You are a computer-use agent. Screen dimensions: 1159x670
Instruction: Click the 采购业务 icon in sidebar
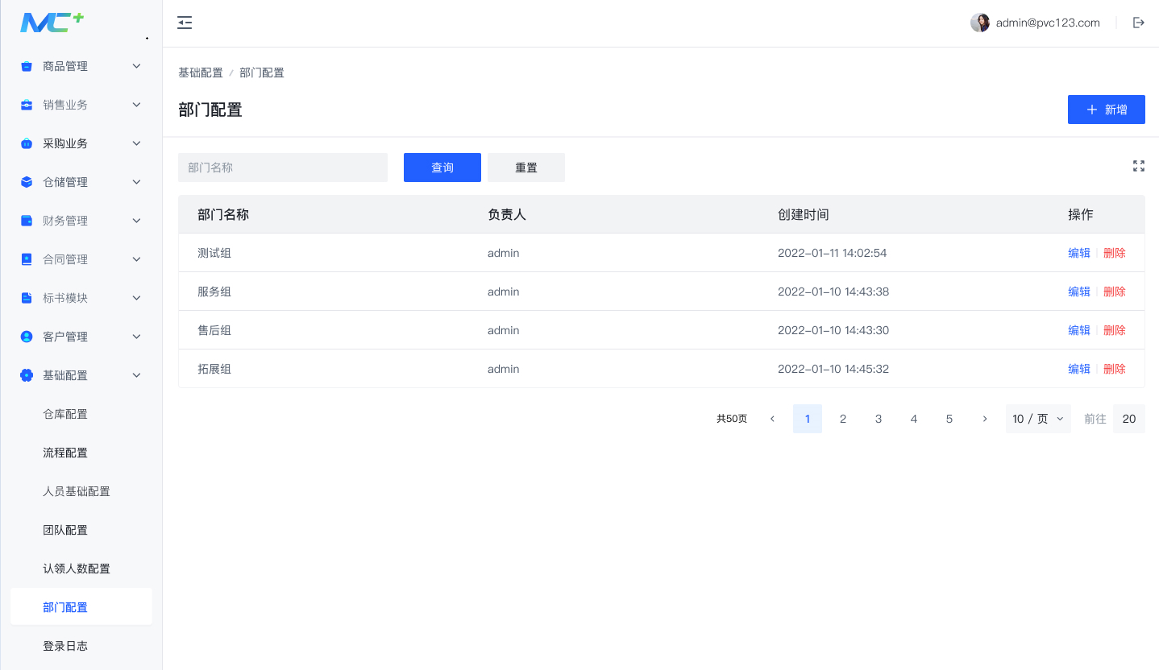27,143
